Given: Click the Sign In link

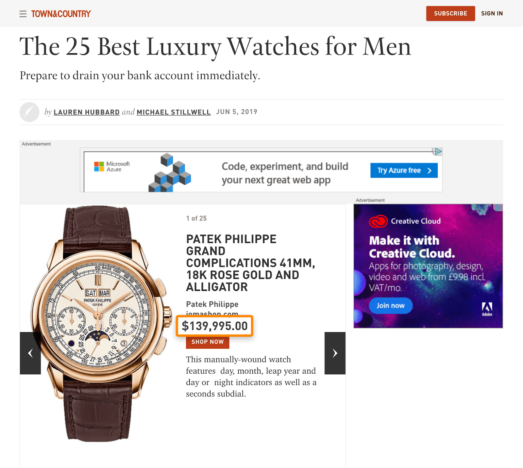Looking at the screenshot, I should [x=492, y=13].
